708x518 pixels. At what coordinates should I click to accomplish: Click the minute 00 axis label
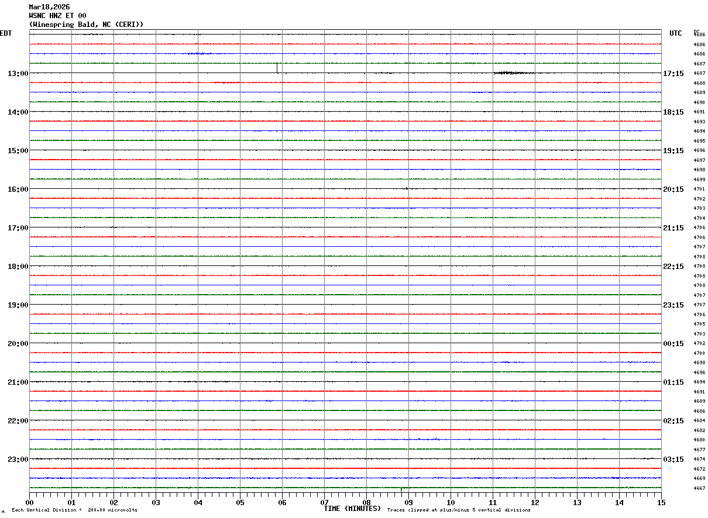(29, 502)
